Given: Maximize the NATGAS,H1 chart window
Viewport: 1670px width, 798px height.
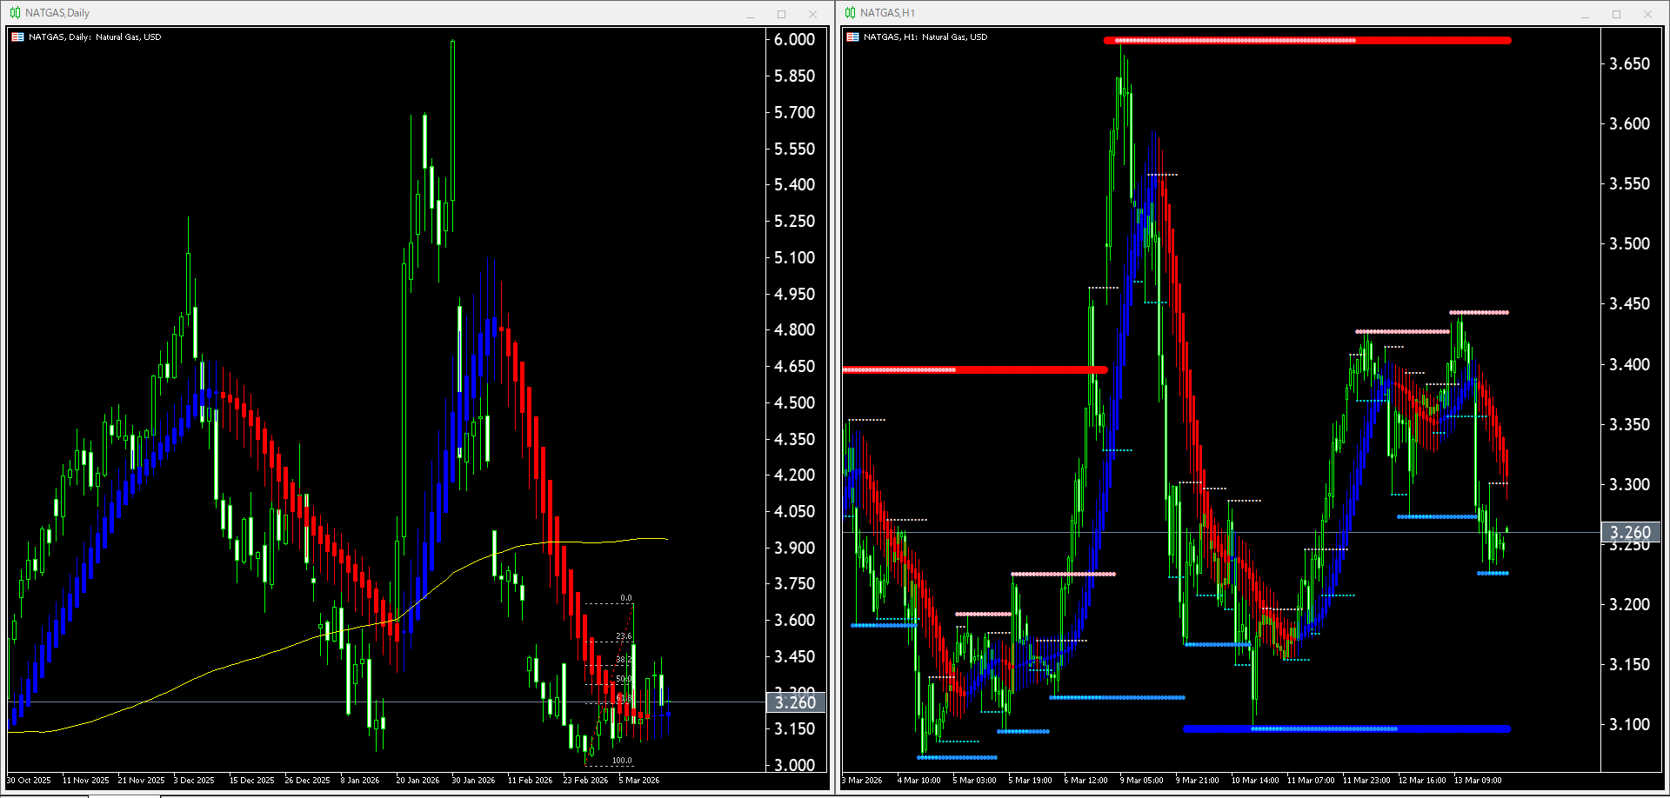Looking at the screenshot, I should pyautogui.click(x=1616, y=14).
